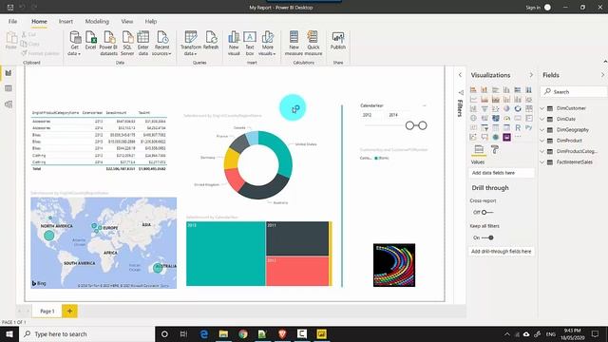Open the Windows Start menu

(x=9, y=333)
